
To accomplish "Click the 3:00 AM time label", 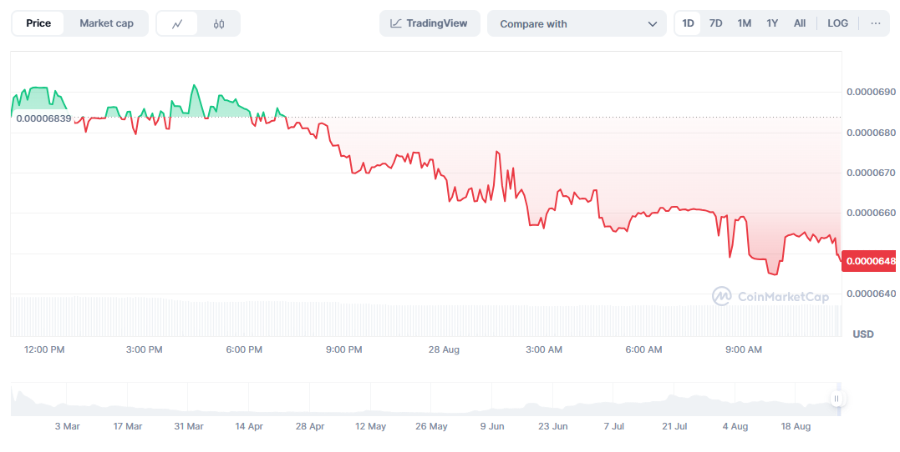I will [543, 349].
